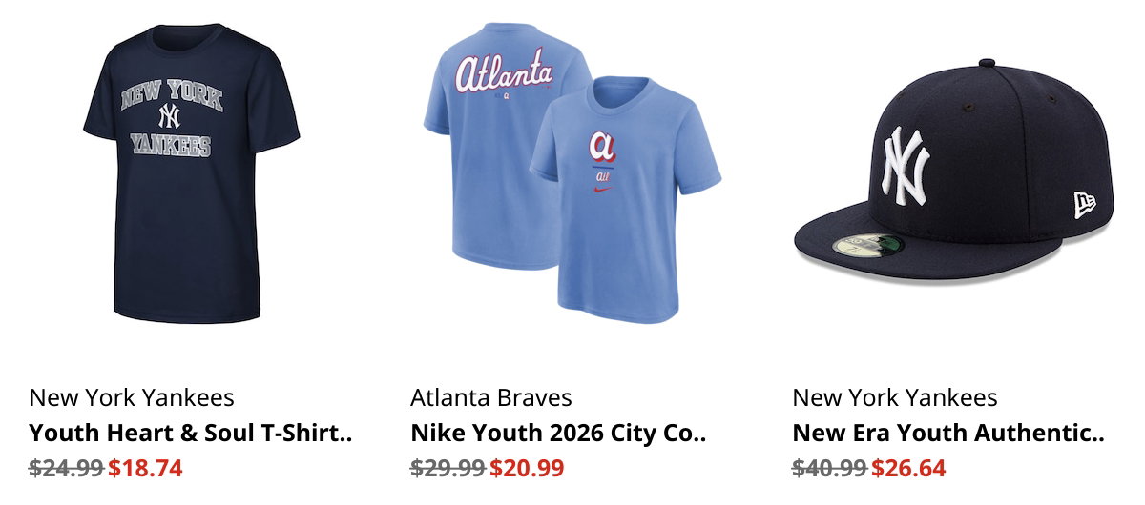Click the New York Yankees label above the t-shirt title
Image resolution: width=1145 pixels, height=505 pixels.
pyautogui.click(x=132, y=397)
